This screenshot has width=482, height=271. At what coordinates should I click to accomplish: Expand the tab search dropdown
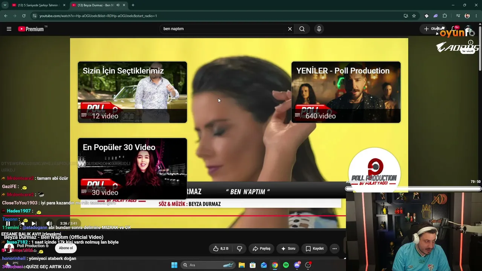[x=5, y=5]
